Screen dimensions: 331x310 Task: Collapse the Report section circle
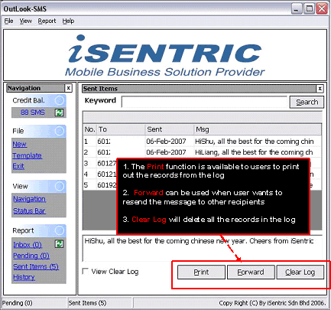tap(60, 230)
